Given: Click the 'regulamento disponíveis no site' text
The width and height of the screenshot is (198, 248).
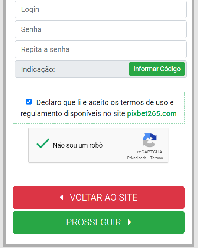Looking at the screenshot, I should pyautogui.click(x=73, y=113).
